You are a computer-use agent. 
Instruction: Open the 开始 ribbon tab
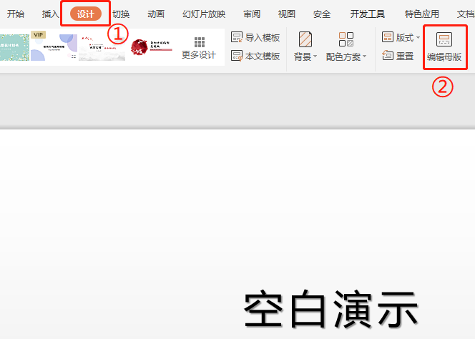16,14
